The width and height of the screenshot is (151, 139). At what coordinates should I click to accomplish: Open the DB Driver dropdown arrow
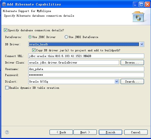(x=142, y=44)
